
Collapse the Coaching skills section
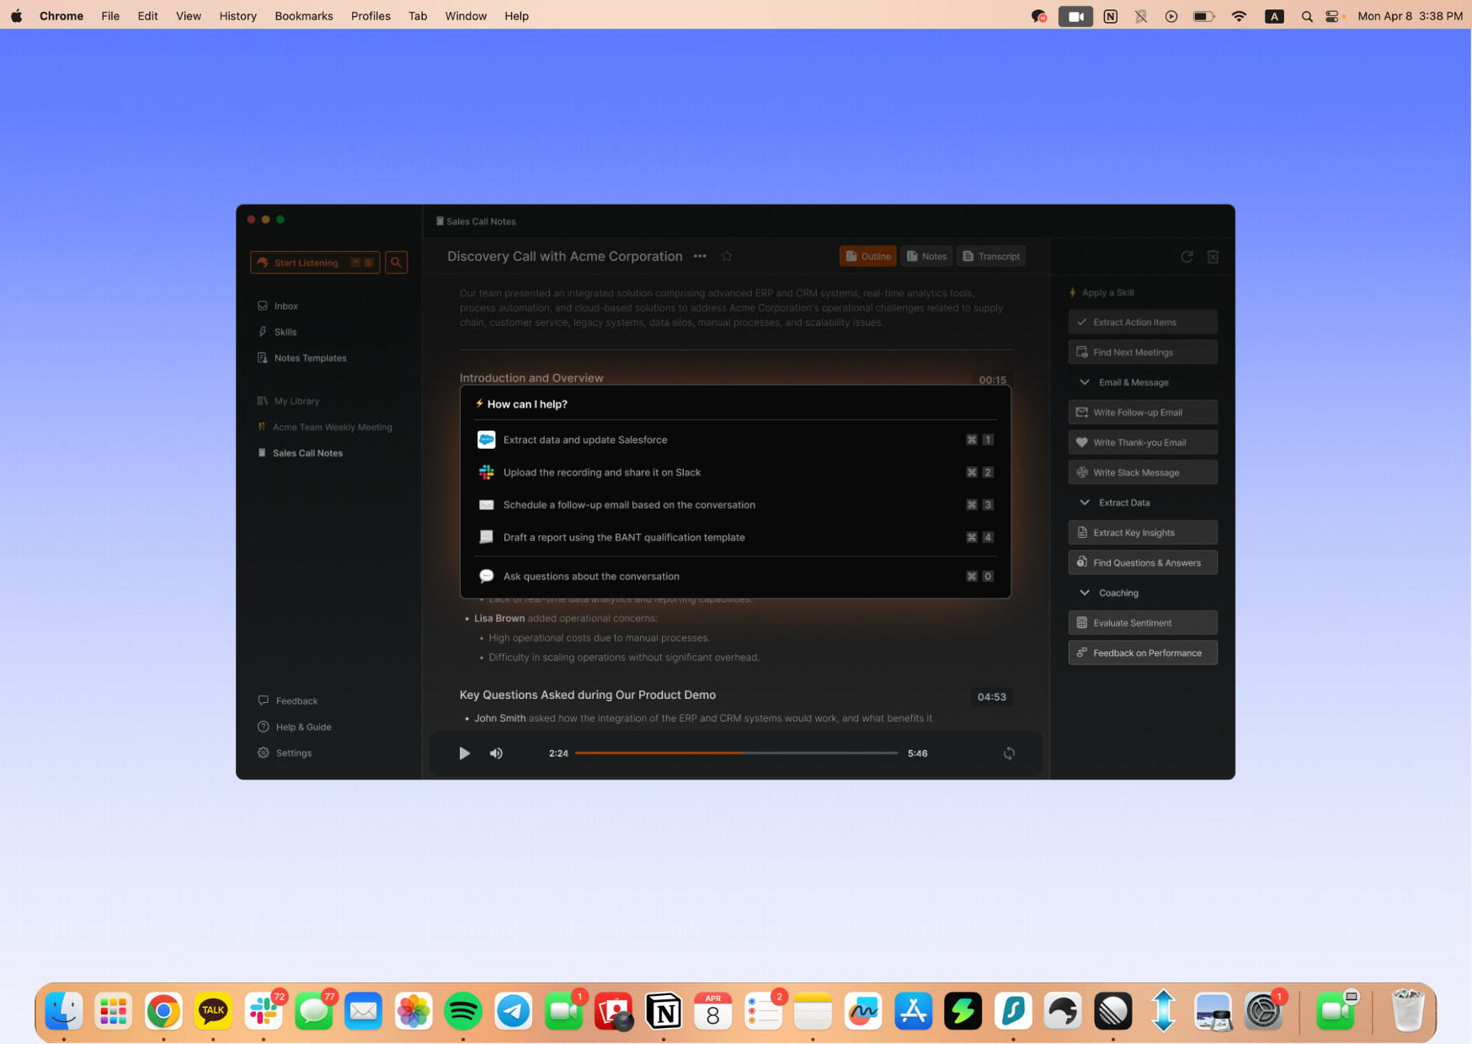[x=1085, y=593]
